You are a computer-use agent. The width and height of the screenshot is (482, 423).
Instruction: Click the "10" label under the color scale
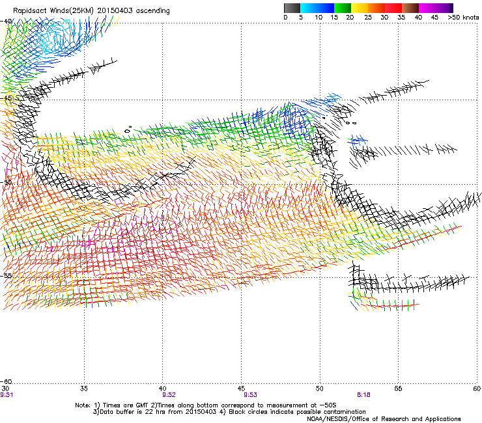pyautogui.click(x=319, y=18)
